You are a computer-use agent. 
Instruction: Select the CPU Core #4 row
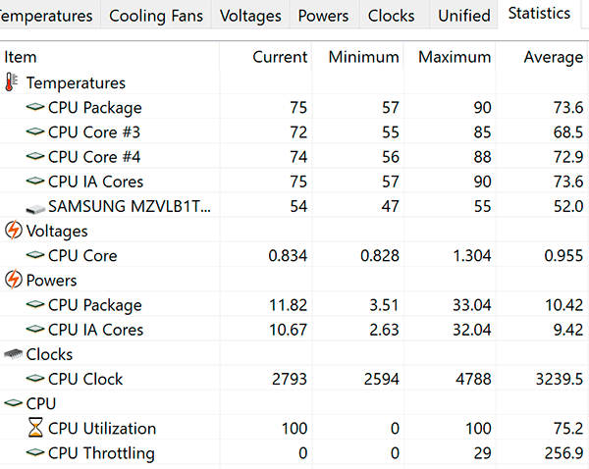click(95, 157)
